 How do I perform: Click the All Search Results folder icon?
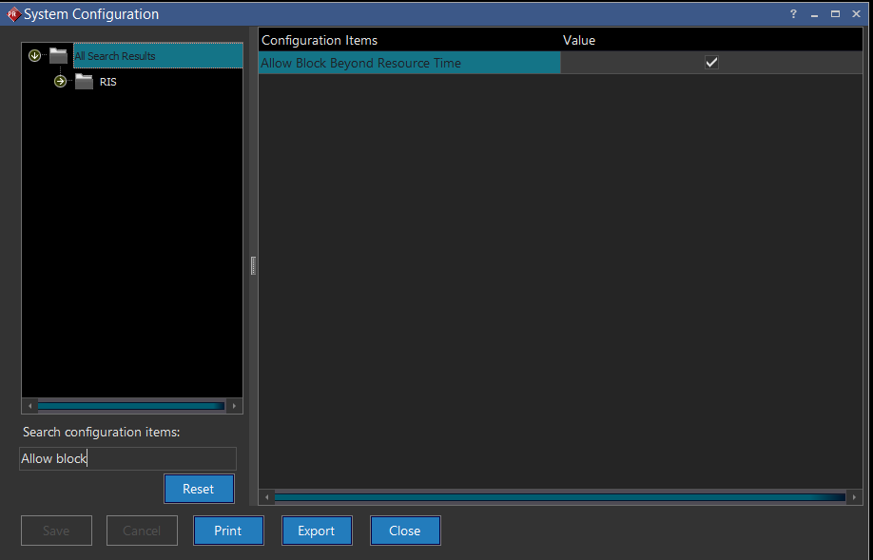coord(59,56)
